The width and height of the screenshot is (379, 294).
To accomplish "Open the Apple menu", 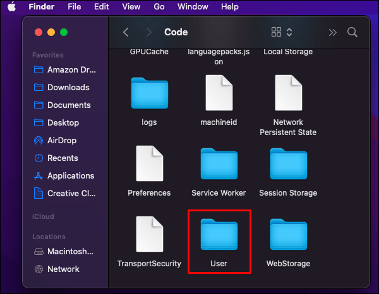I will pos(11,7).
